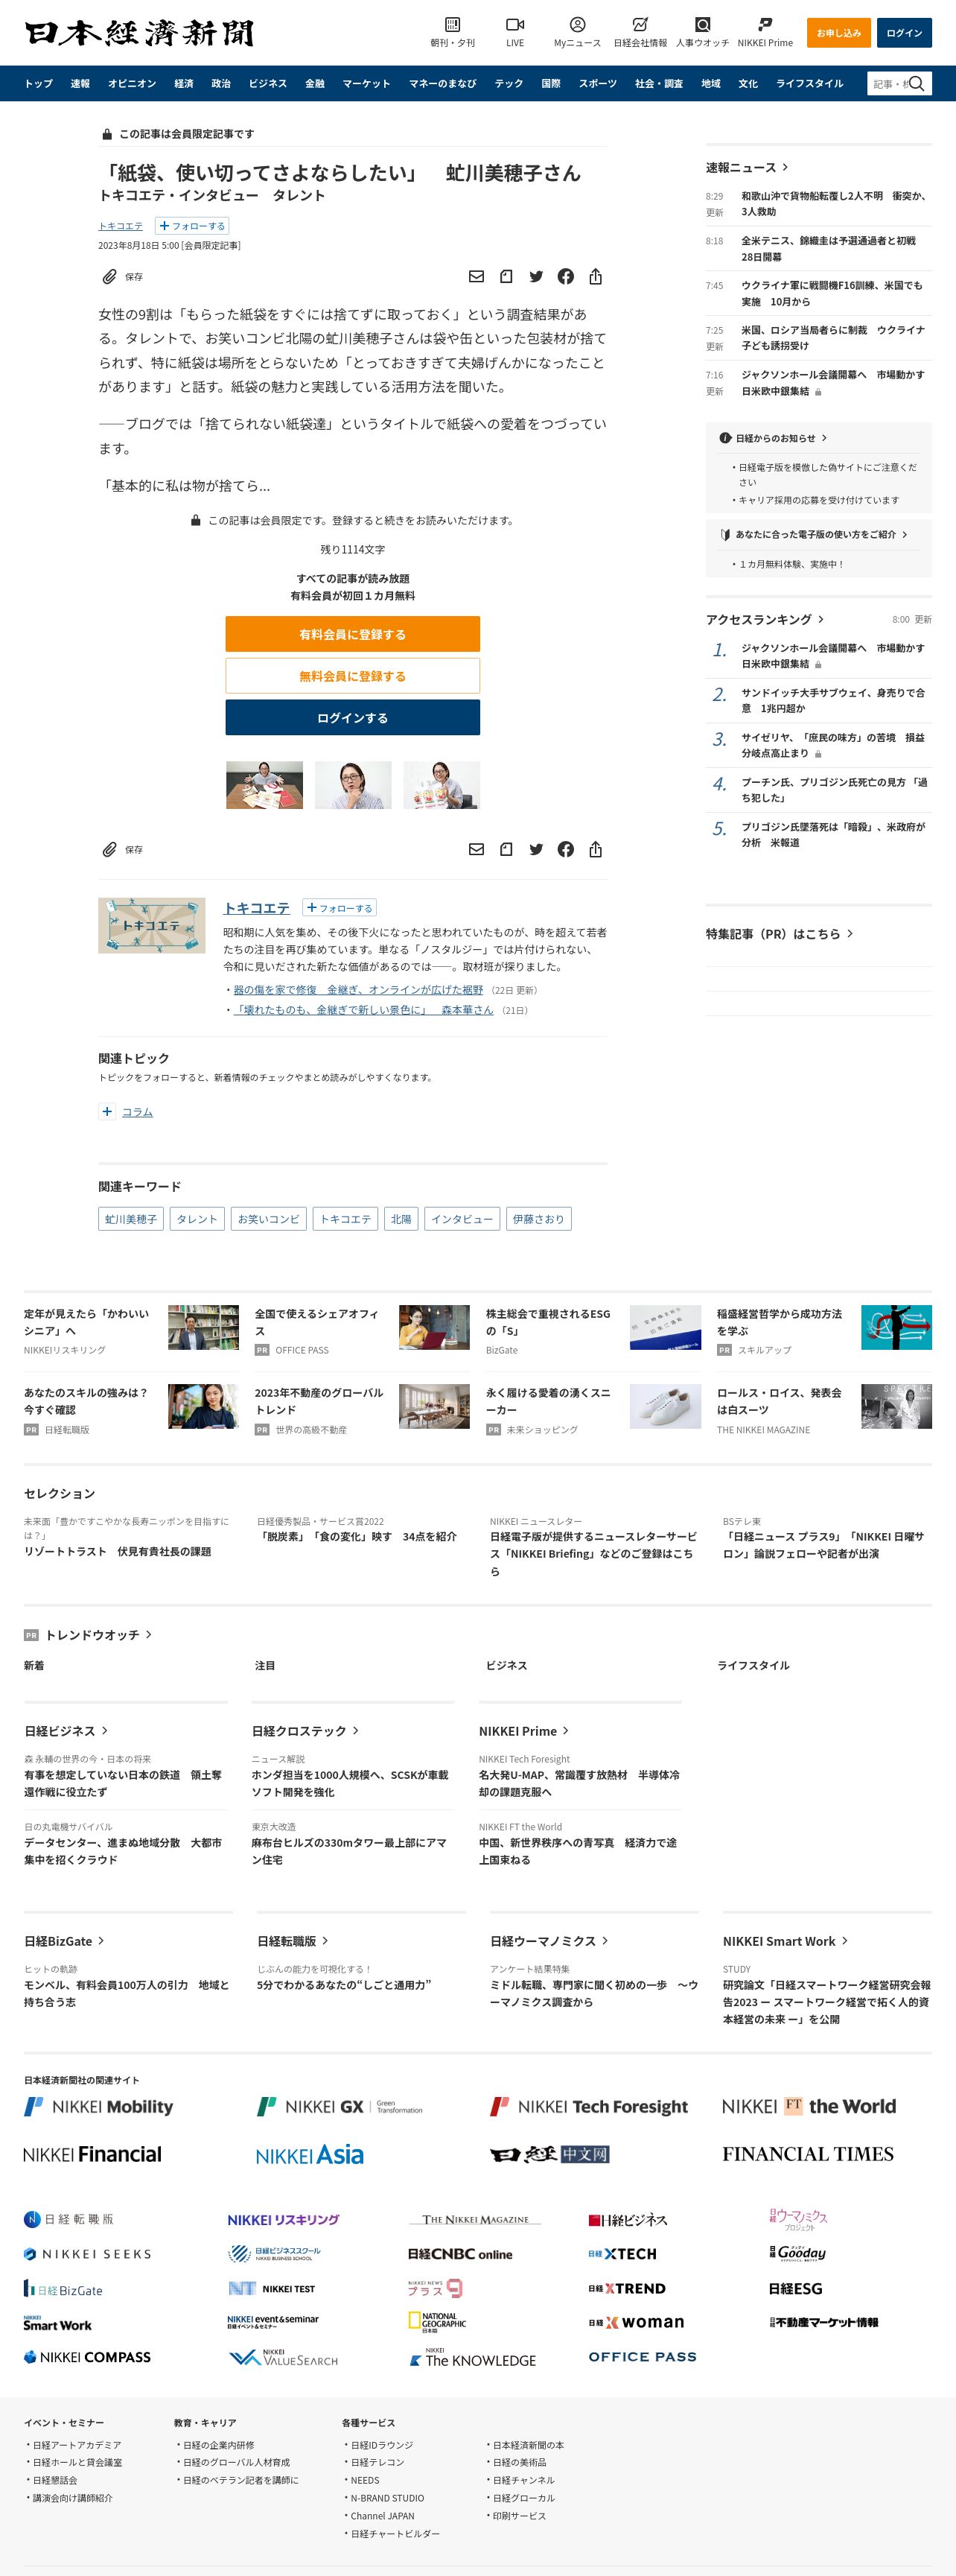Click the note share icon above the article text
Viewport: 956px width, 2576px height.
point(506,276)
